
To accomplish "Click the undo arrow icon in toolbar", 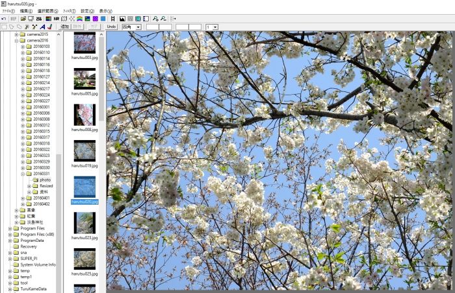I will coord(4,19).
